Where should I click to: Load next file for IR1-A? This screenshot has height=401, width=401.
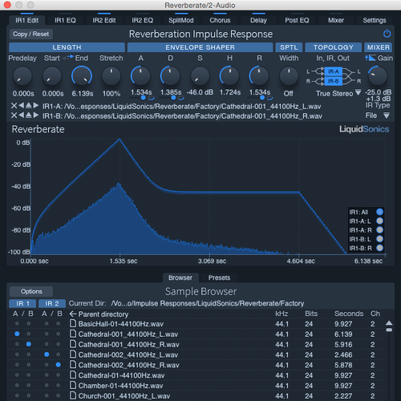click(36, 106)
